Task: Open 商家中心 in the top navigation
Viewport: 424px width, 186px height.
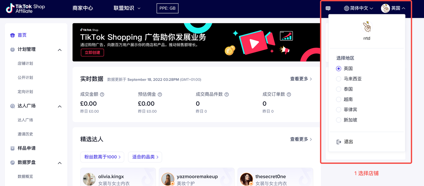Action: click(82, 8)
